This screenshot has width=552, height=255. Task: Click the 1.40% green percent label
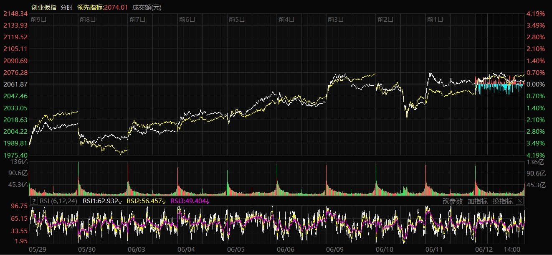click(536, 108)
